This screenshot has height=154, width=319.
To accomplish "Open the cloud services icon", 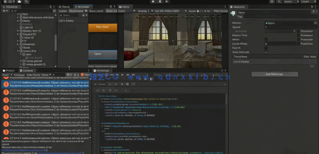I will click(19, 2).
